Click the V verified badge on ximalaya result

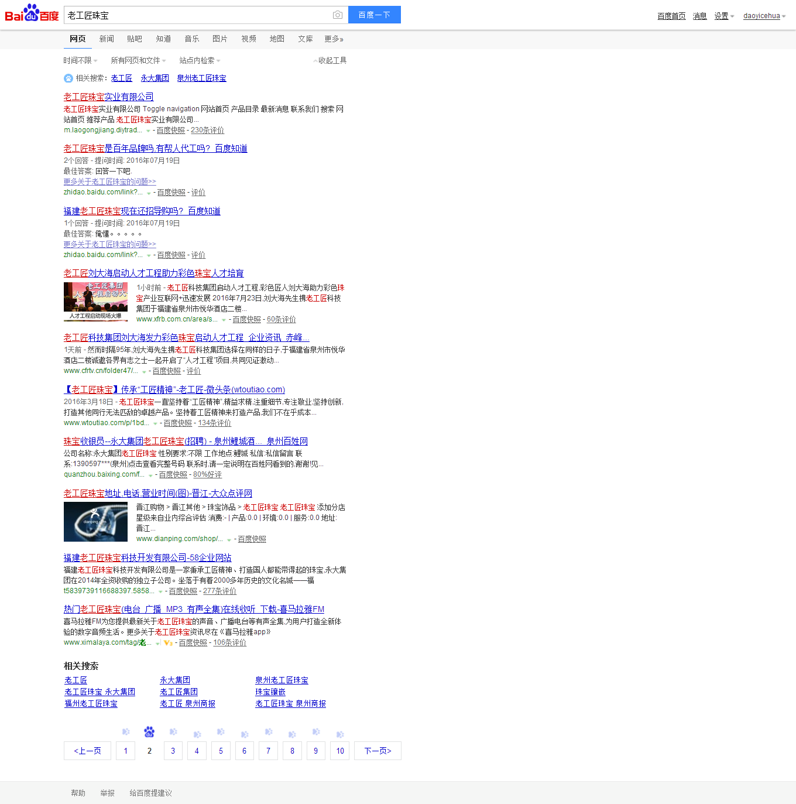[168, 643]
